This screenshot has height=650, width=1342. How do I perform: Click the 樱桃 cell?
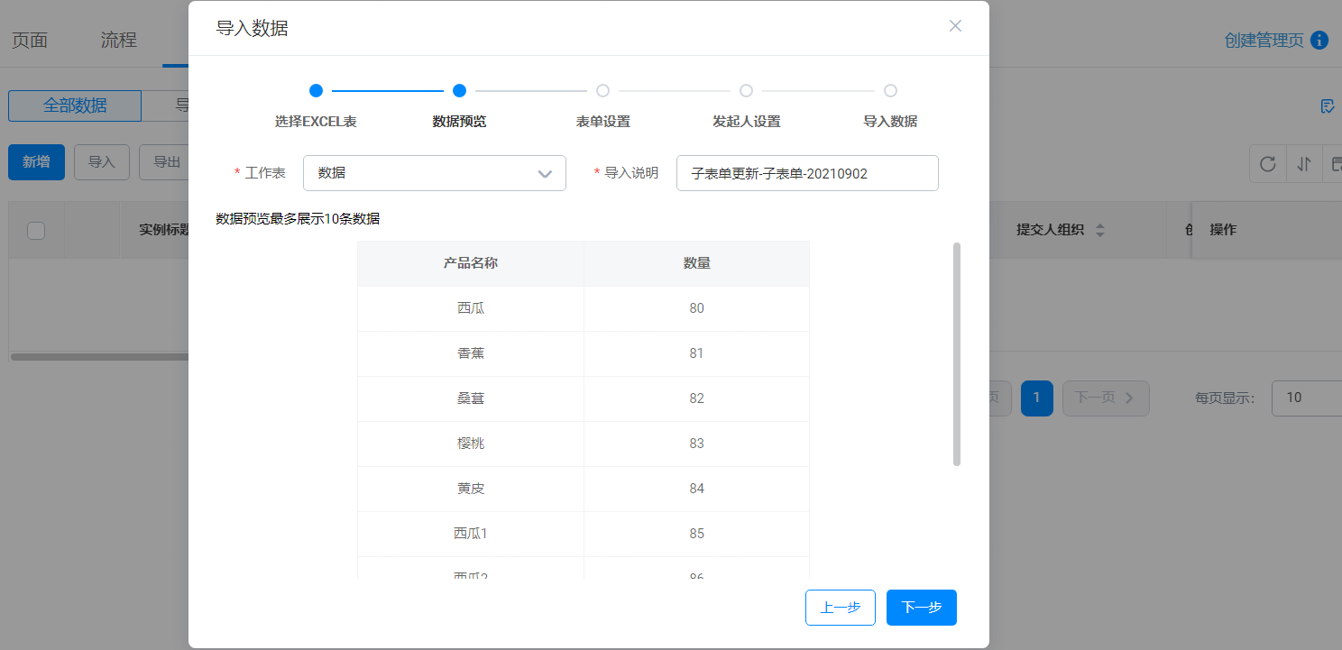pyautogui.click(x=471, y=444)
